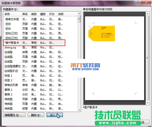Click the 编辑属性 button
Image resolution: width=152 pixels, height=127 pixels.
[14, 115]
